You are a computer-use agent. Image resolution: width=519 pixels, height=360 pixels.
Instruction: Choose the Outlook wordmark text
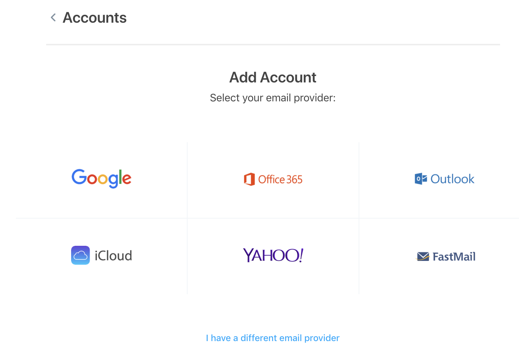click(452, 179)
